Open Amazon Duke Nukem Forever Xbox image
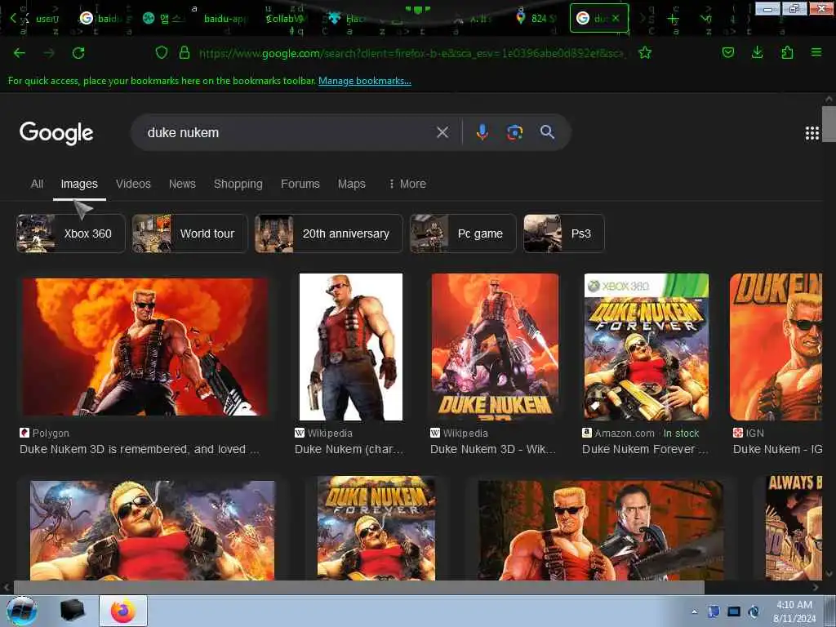Screen dimensions: 836x627 647,346
